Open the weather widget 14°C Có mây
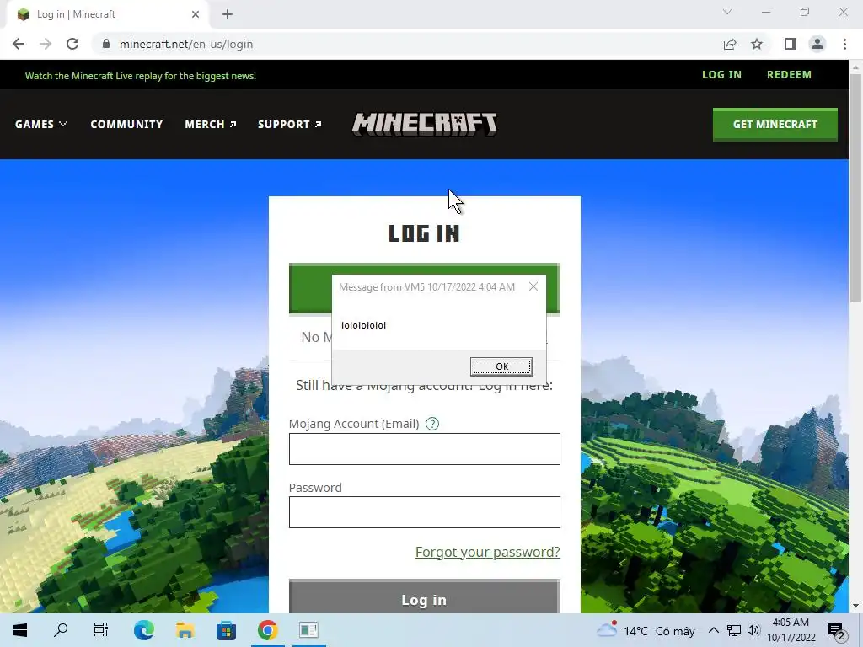Screen dimensions: 863x647 646,630
